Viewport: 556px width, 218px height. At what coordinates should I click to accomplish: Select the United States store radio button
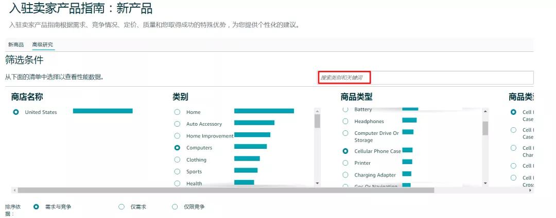tap(16, 112)
